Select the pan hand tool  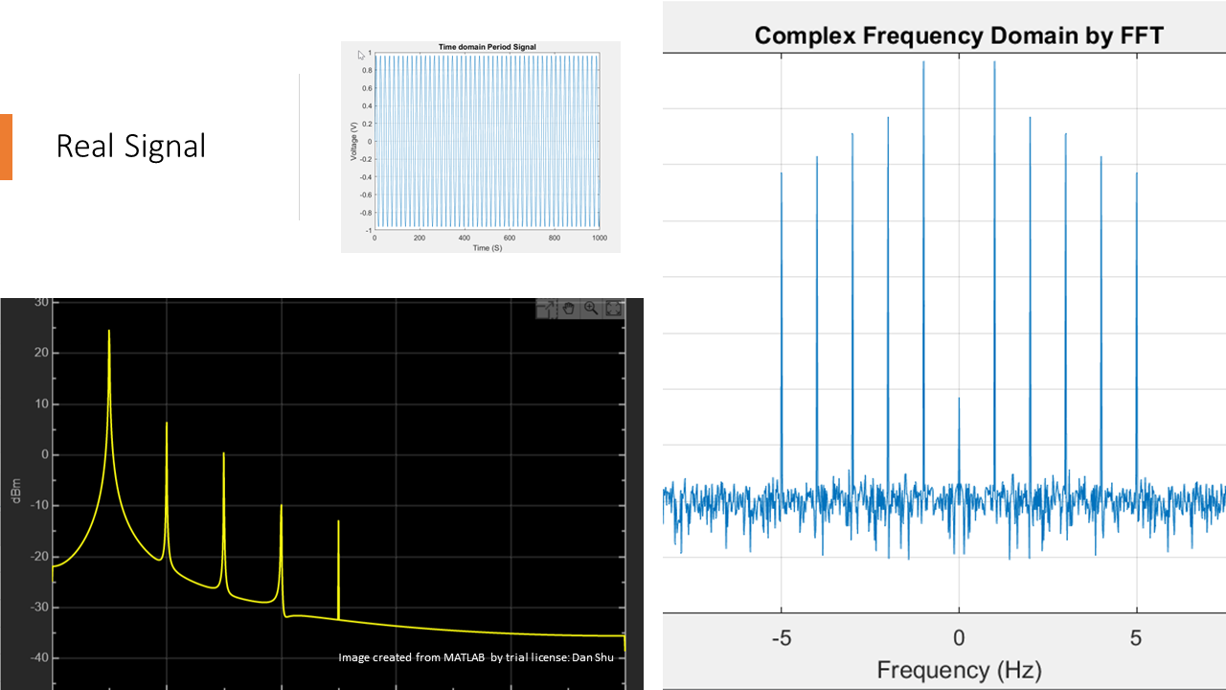[569, 309]
